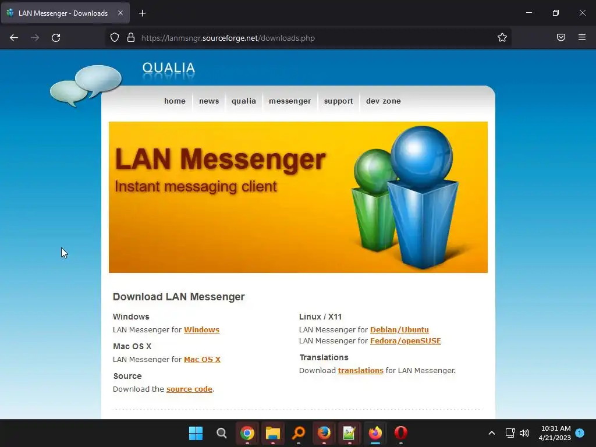Switch to the active Firefox window in taskbar
Image resolution: width=596 pixels, height=447 pixels.
(375, 433)
